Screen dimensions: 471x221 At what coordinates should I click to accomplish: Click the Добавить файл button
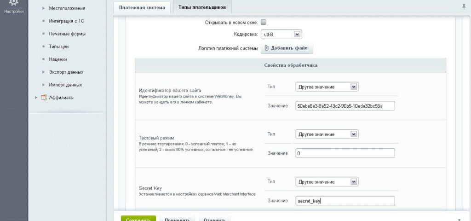pyautogui.click(x=287, y=48)
